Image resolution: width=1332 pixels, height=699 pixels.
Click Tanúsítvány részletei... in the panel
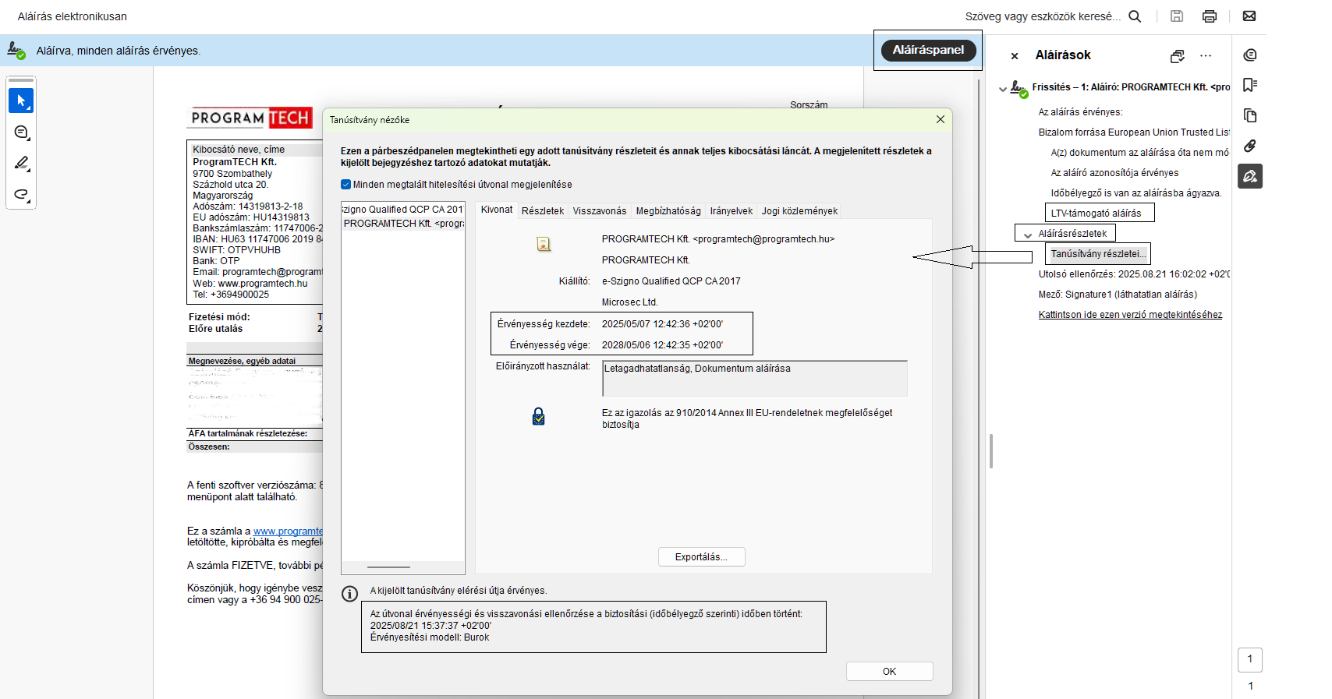coord(1098,254)
